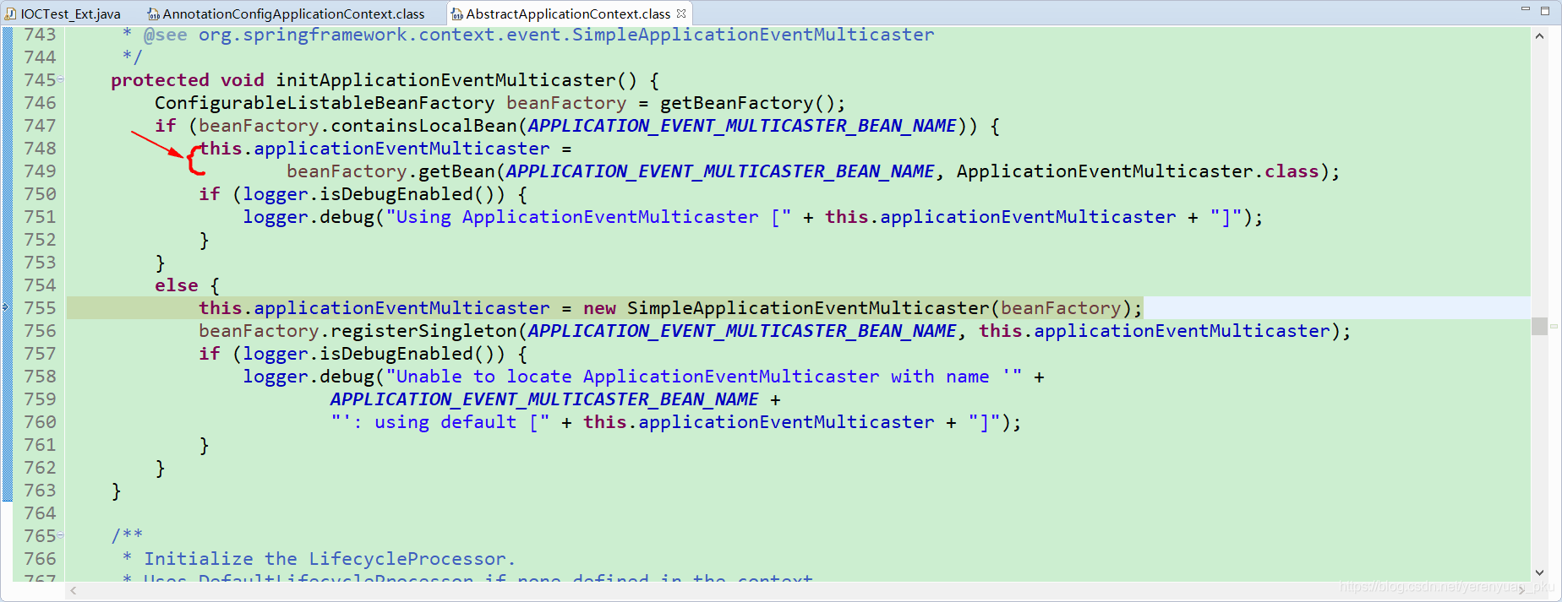Screen dimensions: 1562x602
Task: Click the @see reference to SimpleApplicationEventMulticaster
Action: [x=566, y=35]
